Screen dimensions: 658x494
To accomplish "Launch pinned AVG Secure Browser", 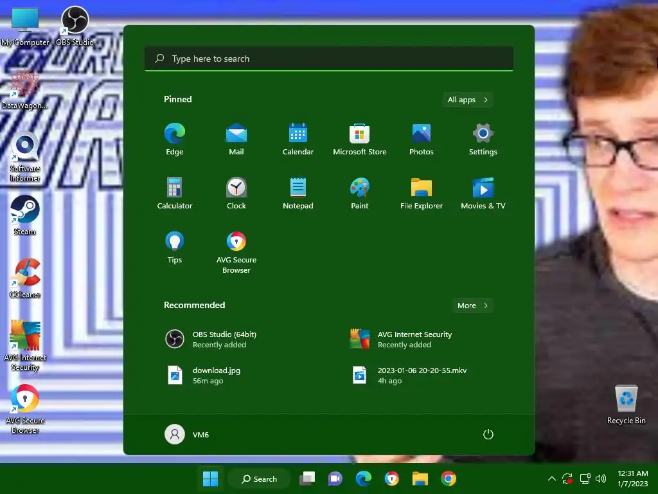I will pos(236,252).
